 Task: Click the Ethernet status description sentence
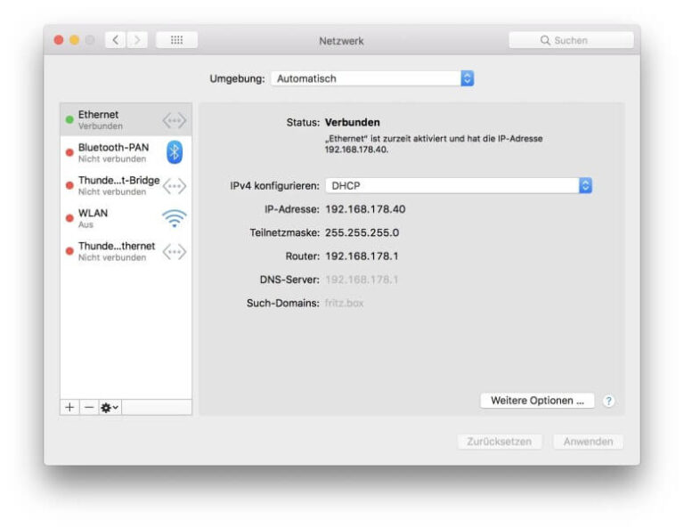[434, 144]
